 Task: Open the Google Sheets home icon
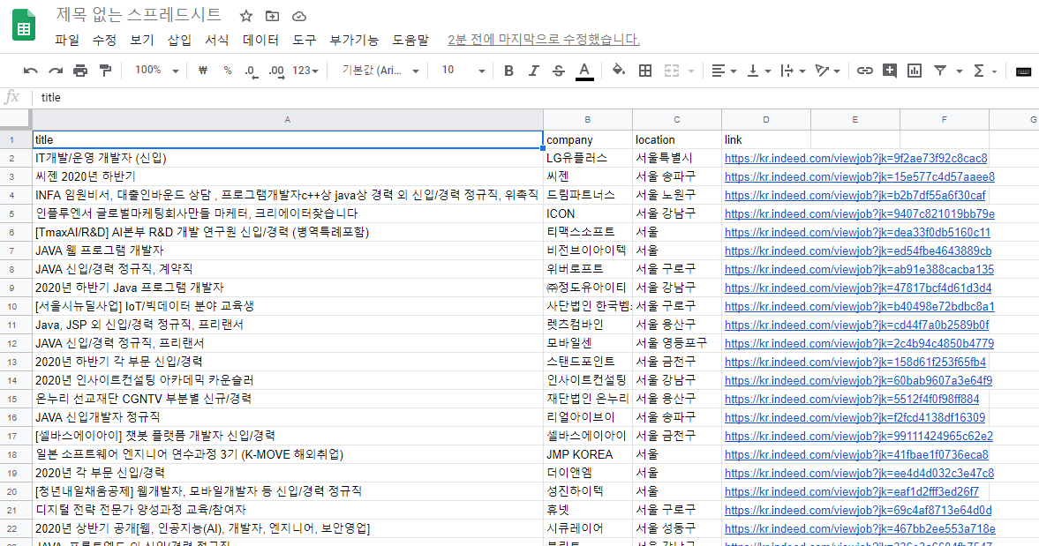[x=24, y=26]
